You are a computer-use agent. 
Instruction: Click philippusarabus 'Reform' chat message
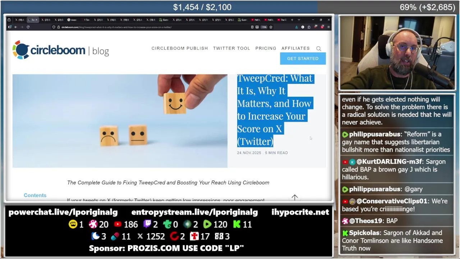(x=397, y=142)
